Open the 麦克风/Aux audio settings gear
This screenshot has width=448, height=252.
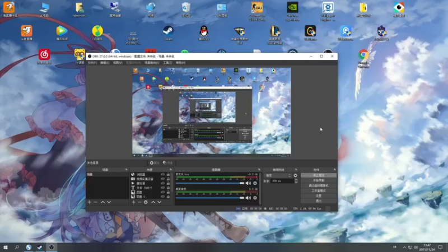255,183
